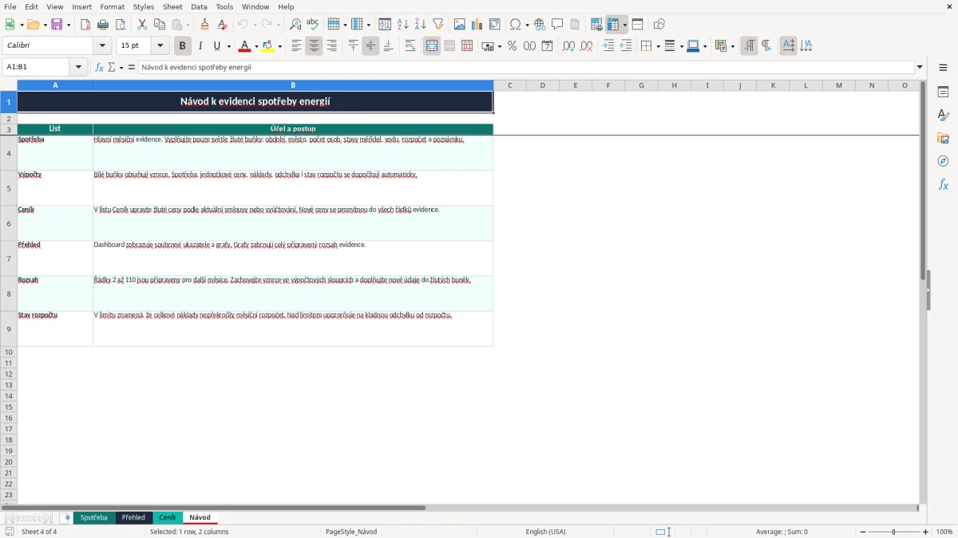The image size is (958, 538).
Task: Click the Save document icon
Action: [x=57, y=25]
